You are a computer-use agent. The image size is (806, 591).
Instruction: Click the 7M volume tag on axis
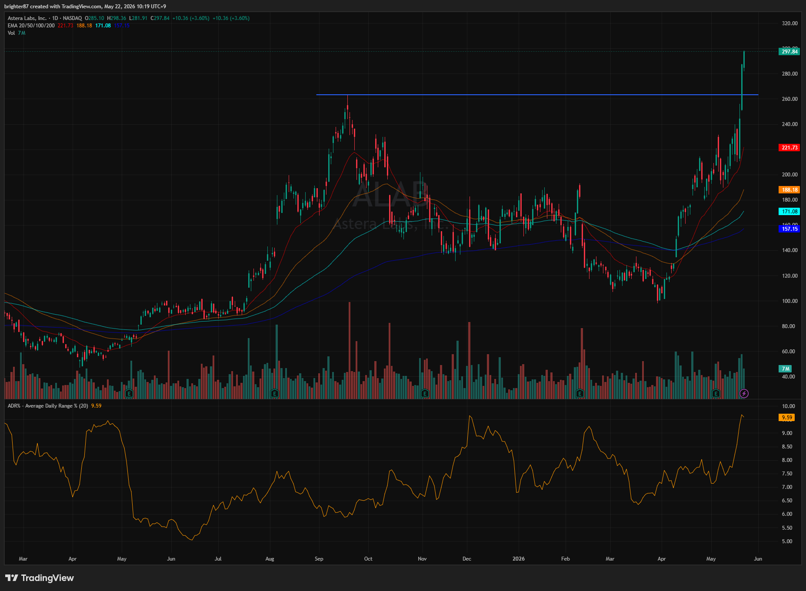785,369
